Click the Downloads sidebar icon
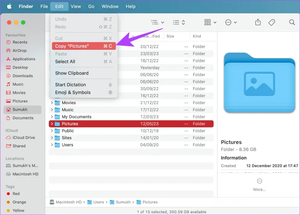 8,76
